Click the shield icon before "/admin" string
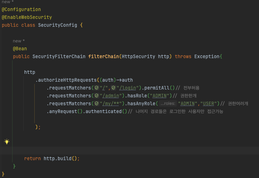 [97, 96]
